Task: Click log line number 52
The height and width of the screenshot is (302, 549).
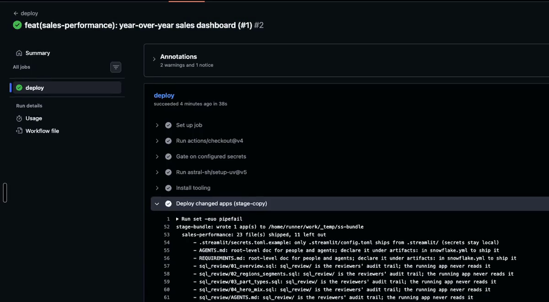Action: (167, 227)
